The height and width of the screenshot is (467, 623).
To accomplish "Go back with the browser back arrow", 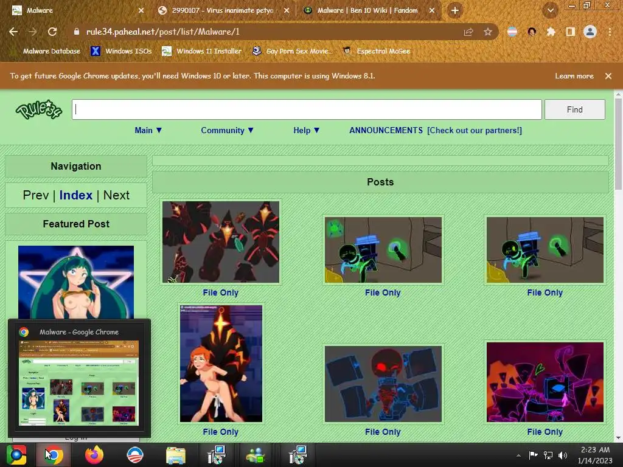I will point(13,32).
